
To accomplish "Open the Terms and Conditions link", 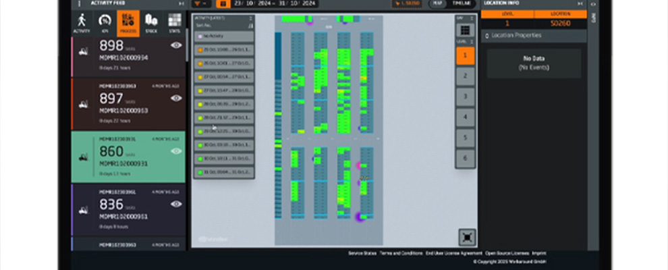I will coord(399,253).
